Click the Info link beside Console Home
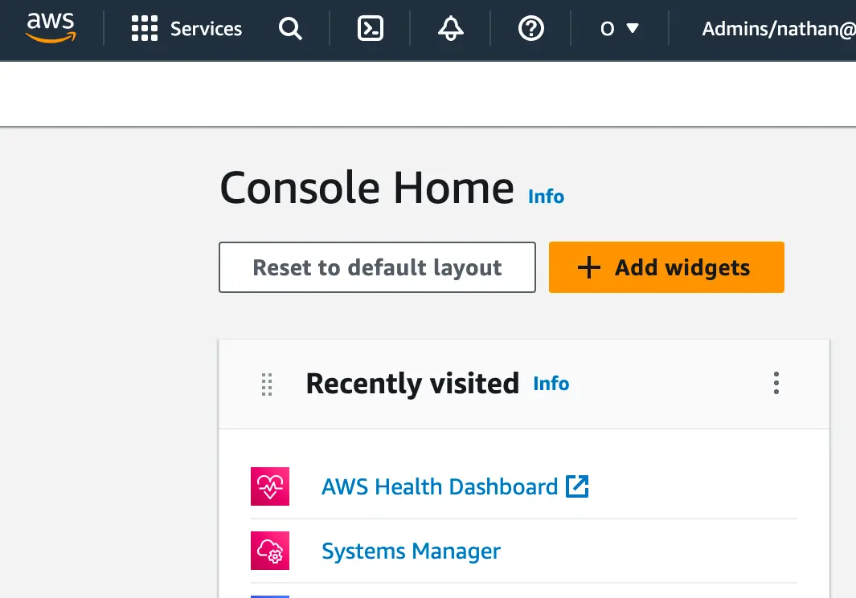856x598 pixels. pyautogui.click(x=546, y=197)
